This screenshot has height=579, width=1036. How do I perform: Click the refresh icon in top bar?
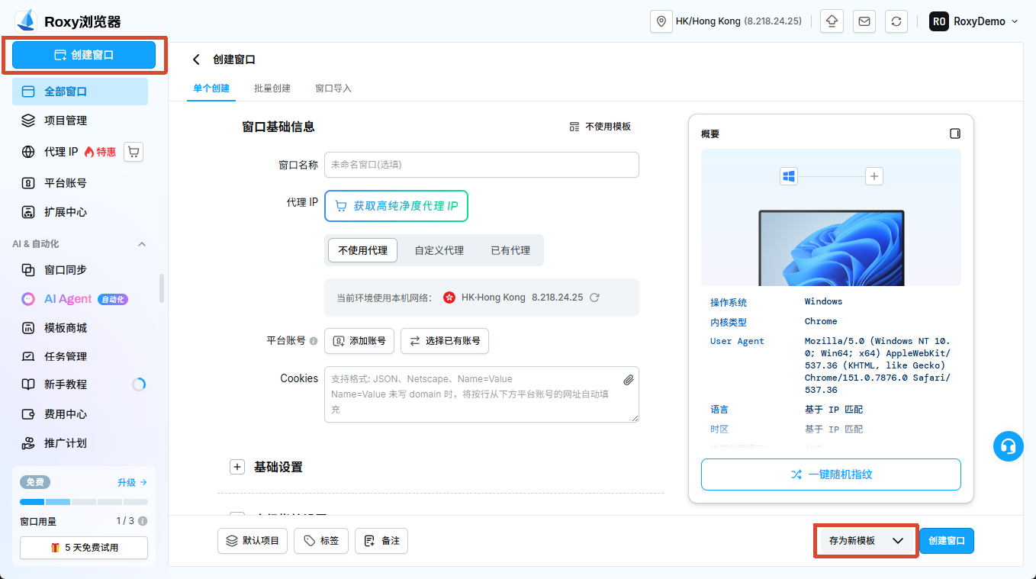coord(896,21)
